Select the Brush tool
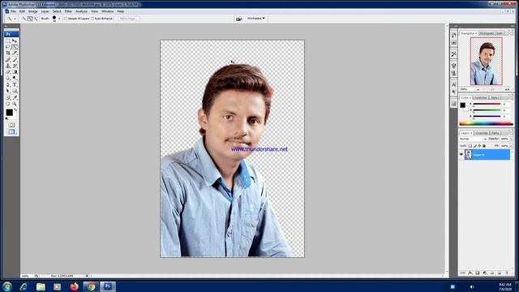Screen dimensions: 519x292 [15, 60]
